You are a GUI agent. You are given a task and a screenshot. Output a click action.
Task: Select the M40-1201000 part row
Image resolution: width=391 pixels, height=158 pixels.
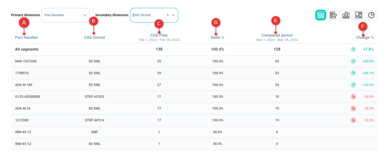click(x=26, y=61)
